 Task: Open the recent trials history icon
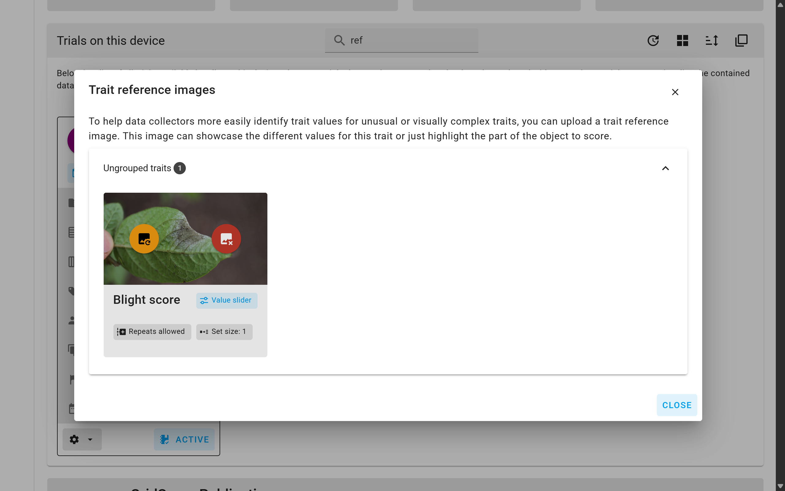coord(653,40)
